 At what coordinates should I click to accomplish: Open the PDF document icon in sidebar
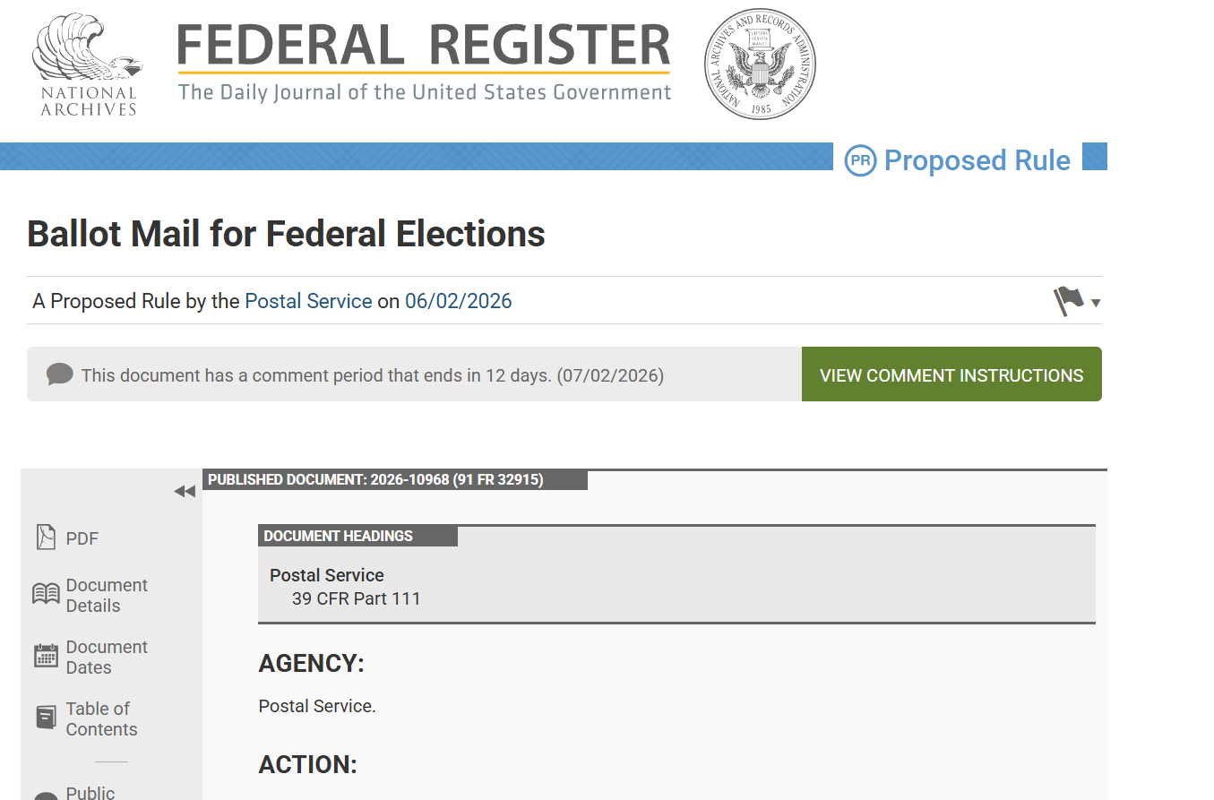(x=46, y=538)
